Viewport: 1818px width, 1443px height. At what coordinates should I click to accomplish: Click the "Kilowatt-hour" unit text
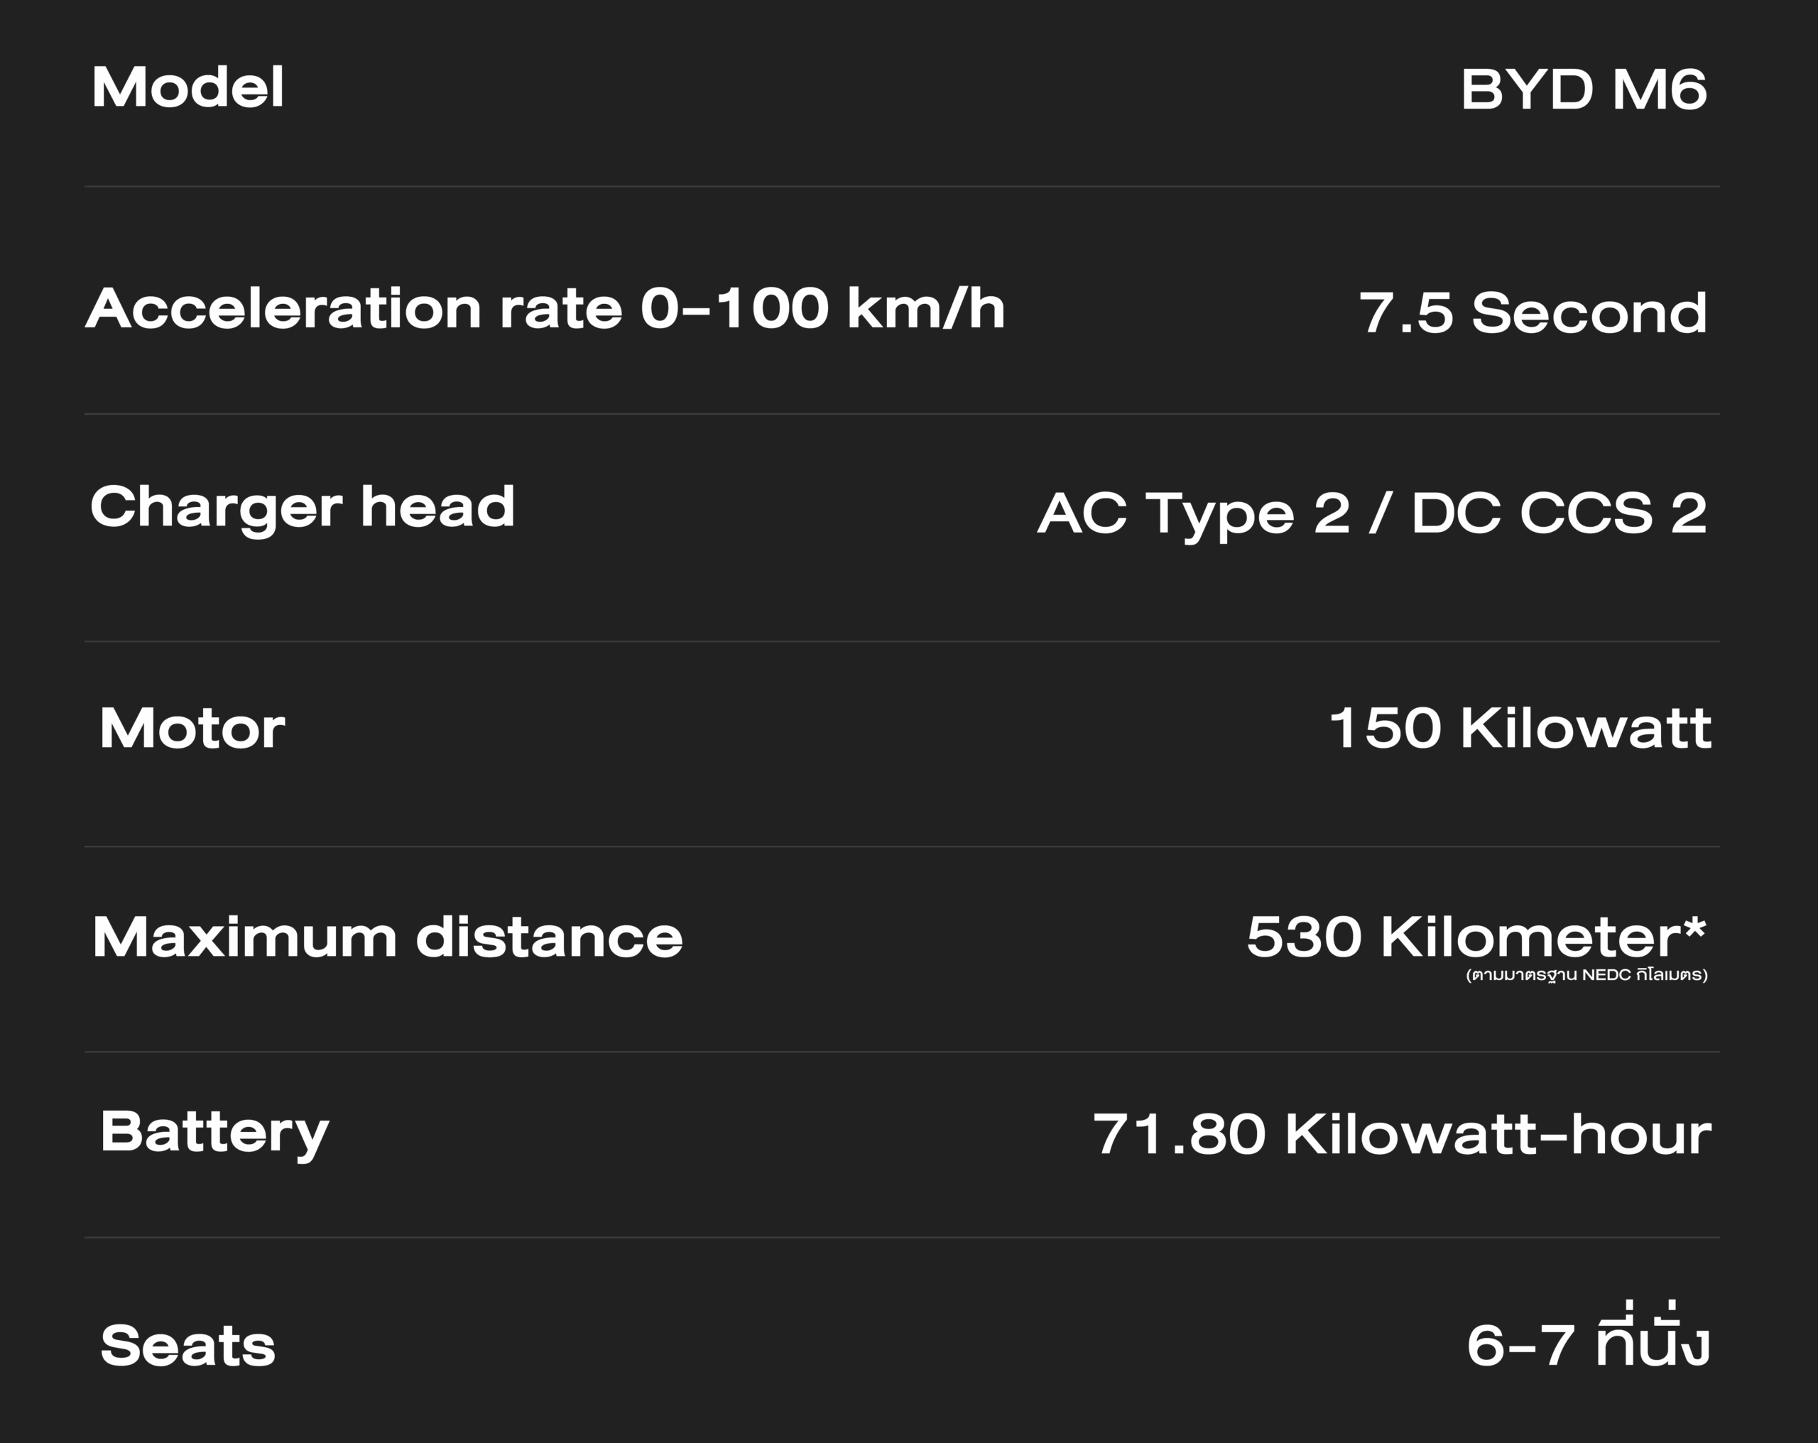1498,1134
